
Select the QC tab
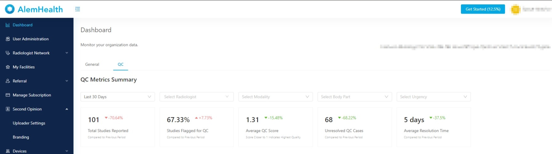click(x=120, y=64)
